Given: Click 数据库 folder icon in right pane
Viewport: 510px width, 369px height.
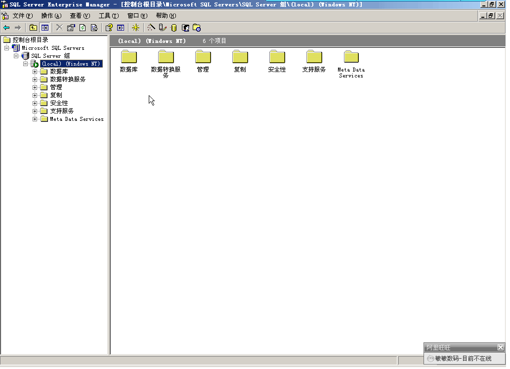Looking at the screenshot, I should [129, 57].
